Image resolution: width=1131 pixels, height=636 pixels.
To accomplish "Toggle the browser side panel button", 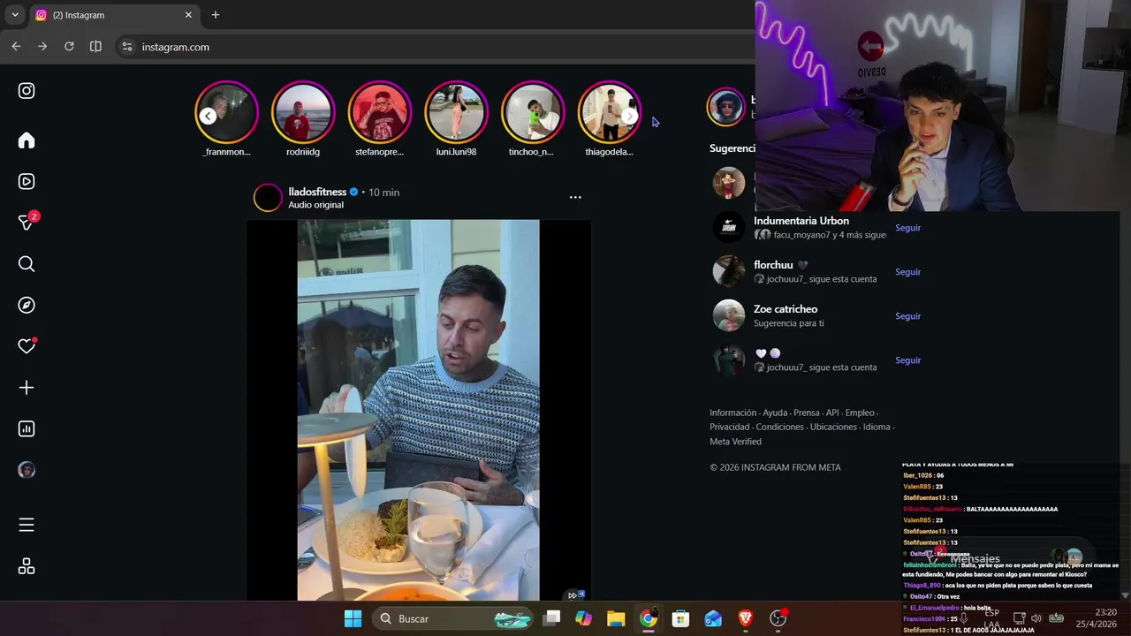I will click(95, 47).
